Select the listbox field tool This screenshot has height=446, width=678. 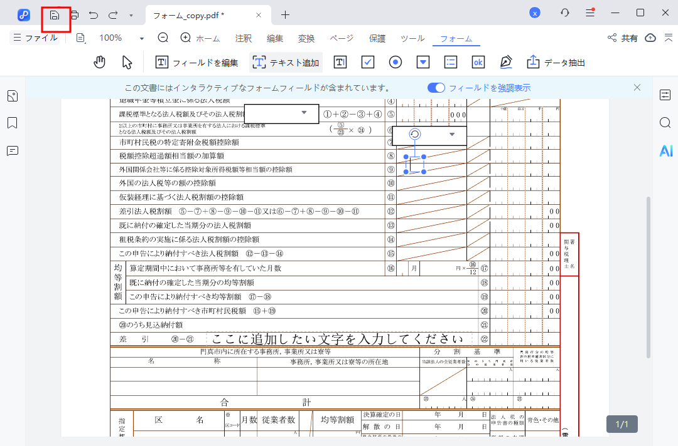(x=450, y=61)
